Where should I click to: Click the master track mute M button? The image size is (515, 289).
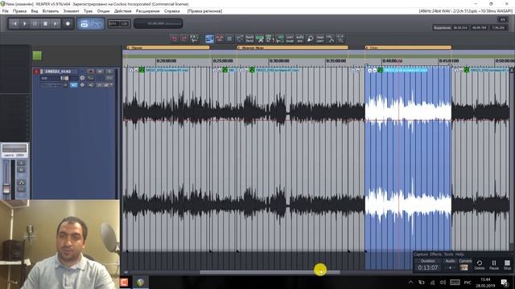coord(21,169)
